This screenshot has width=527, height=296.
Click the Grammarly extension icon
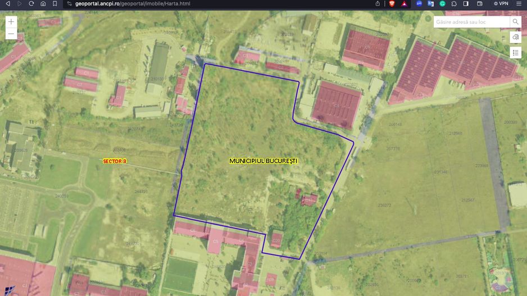coord(442,3)
